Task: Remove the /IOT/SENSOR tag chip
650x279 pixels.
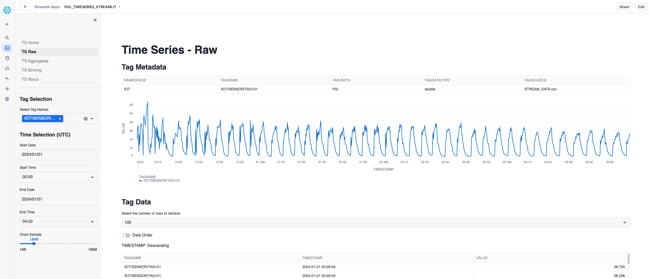Action: click(60, 119)
